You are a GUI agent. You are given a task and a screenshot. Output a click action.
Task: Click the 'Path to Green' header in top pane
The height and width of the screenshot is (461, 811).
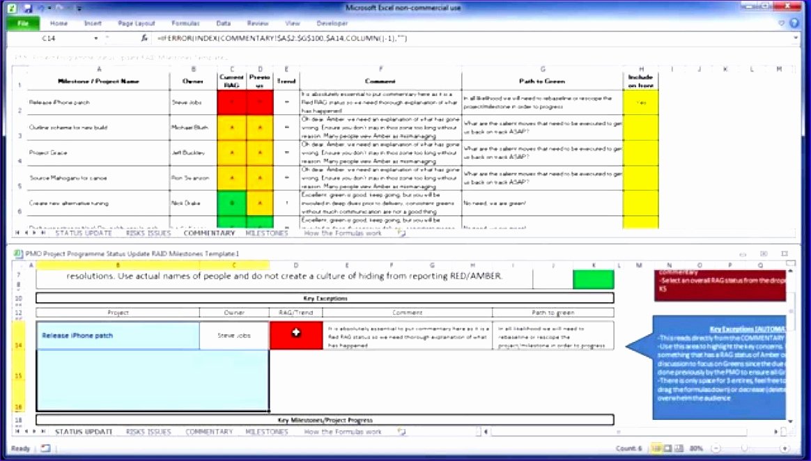click(x=542, y=81)
